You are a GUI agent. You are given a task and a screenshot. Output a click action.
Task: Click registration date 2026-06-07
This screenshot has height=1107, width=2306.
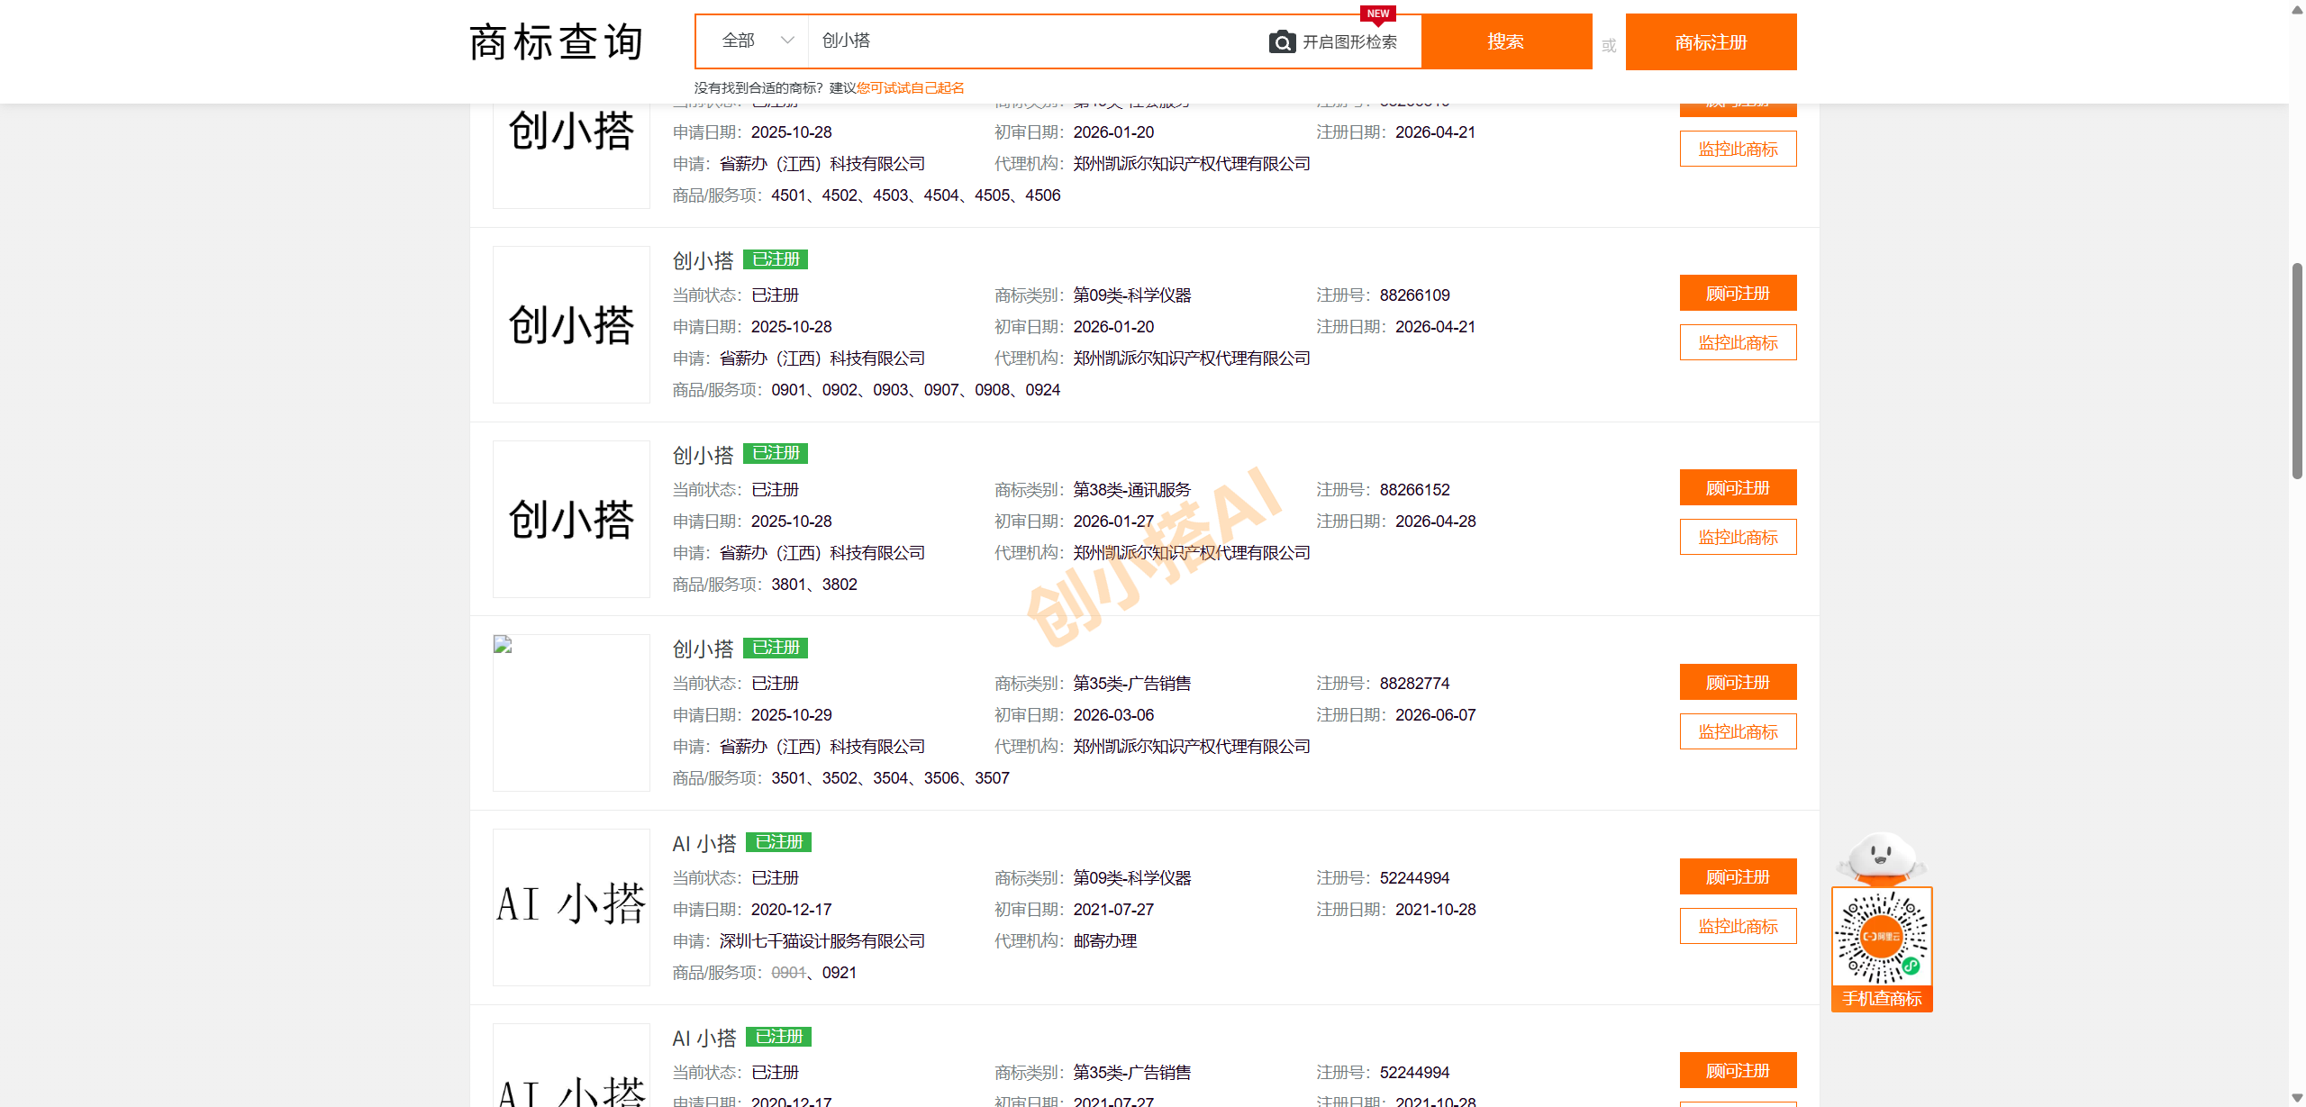point(1436,715)
